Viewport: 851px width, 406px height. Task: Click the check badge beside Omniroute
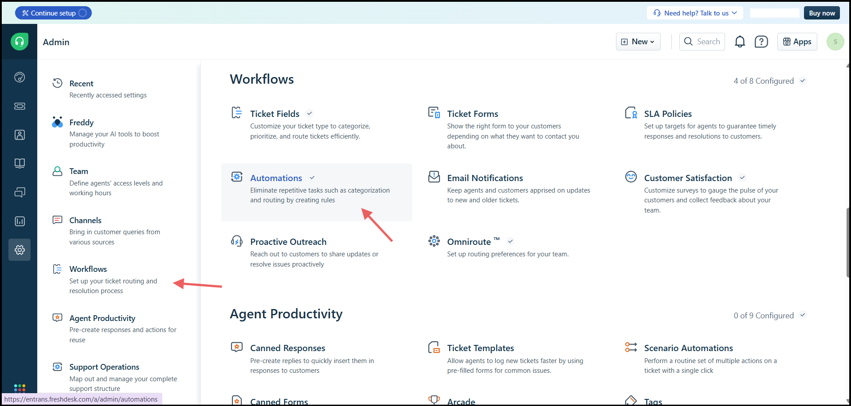coord(510,241)
